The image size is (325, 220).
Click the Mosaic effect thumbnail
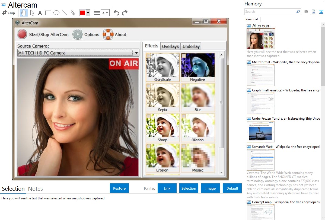198,158
